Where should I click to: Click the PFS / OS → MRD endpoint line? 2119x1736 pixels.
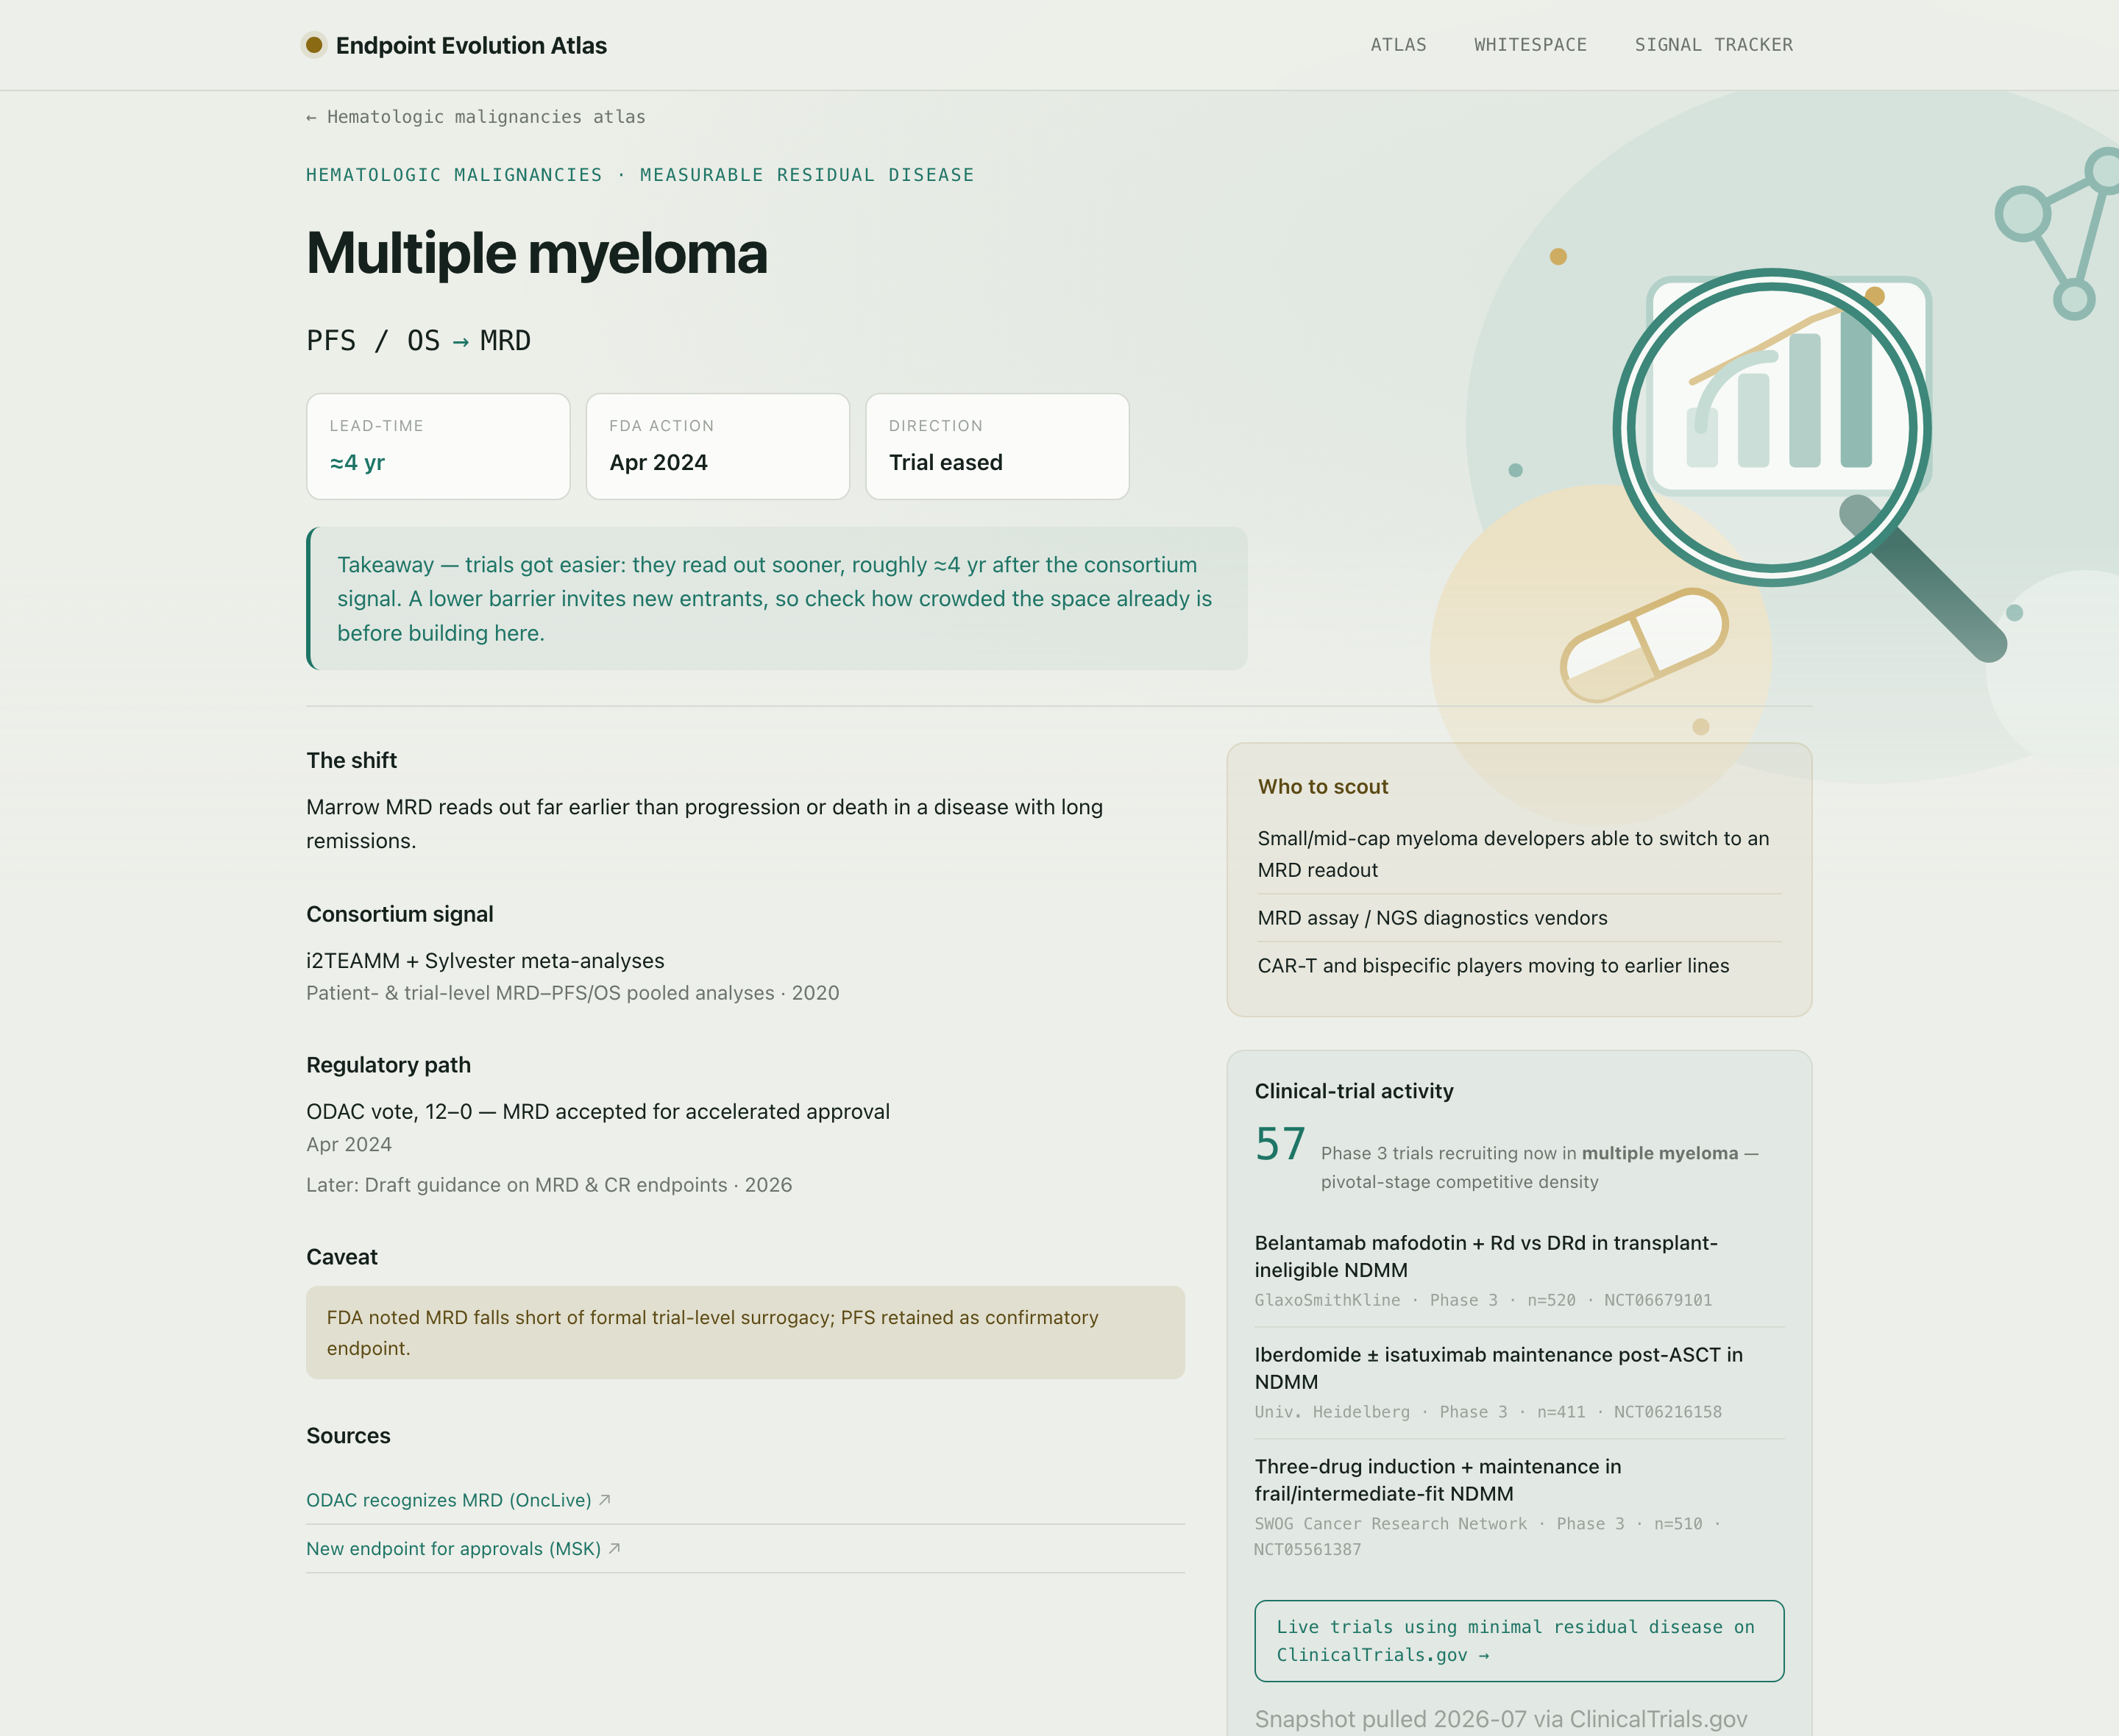tap(418, 341)
